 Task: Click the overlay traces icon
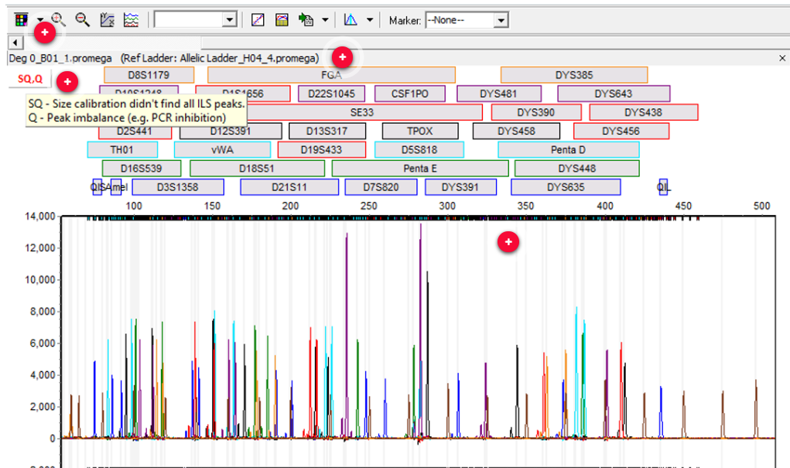[131, 20]
